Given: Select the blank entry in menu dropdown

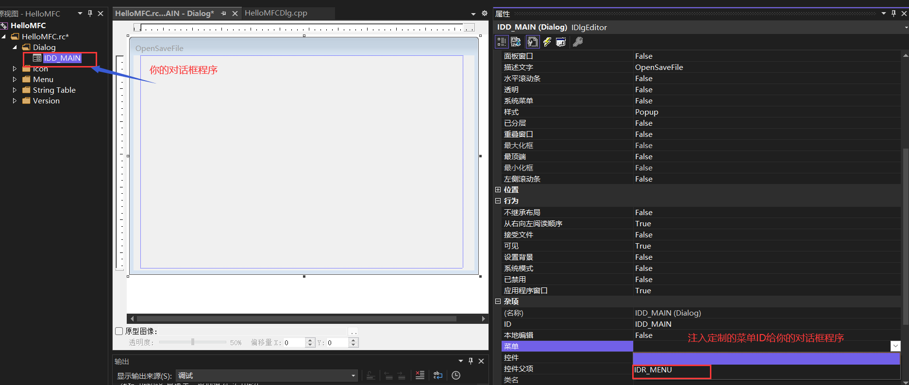Looking at the screenshot, I should (766, 359).
